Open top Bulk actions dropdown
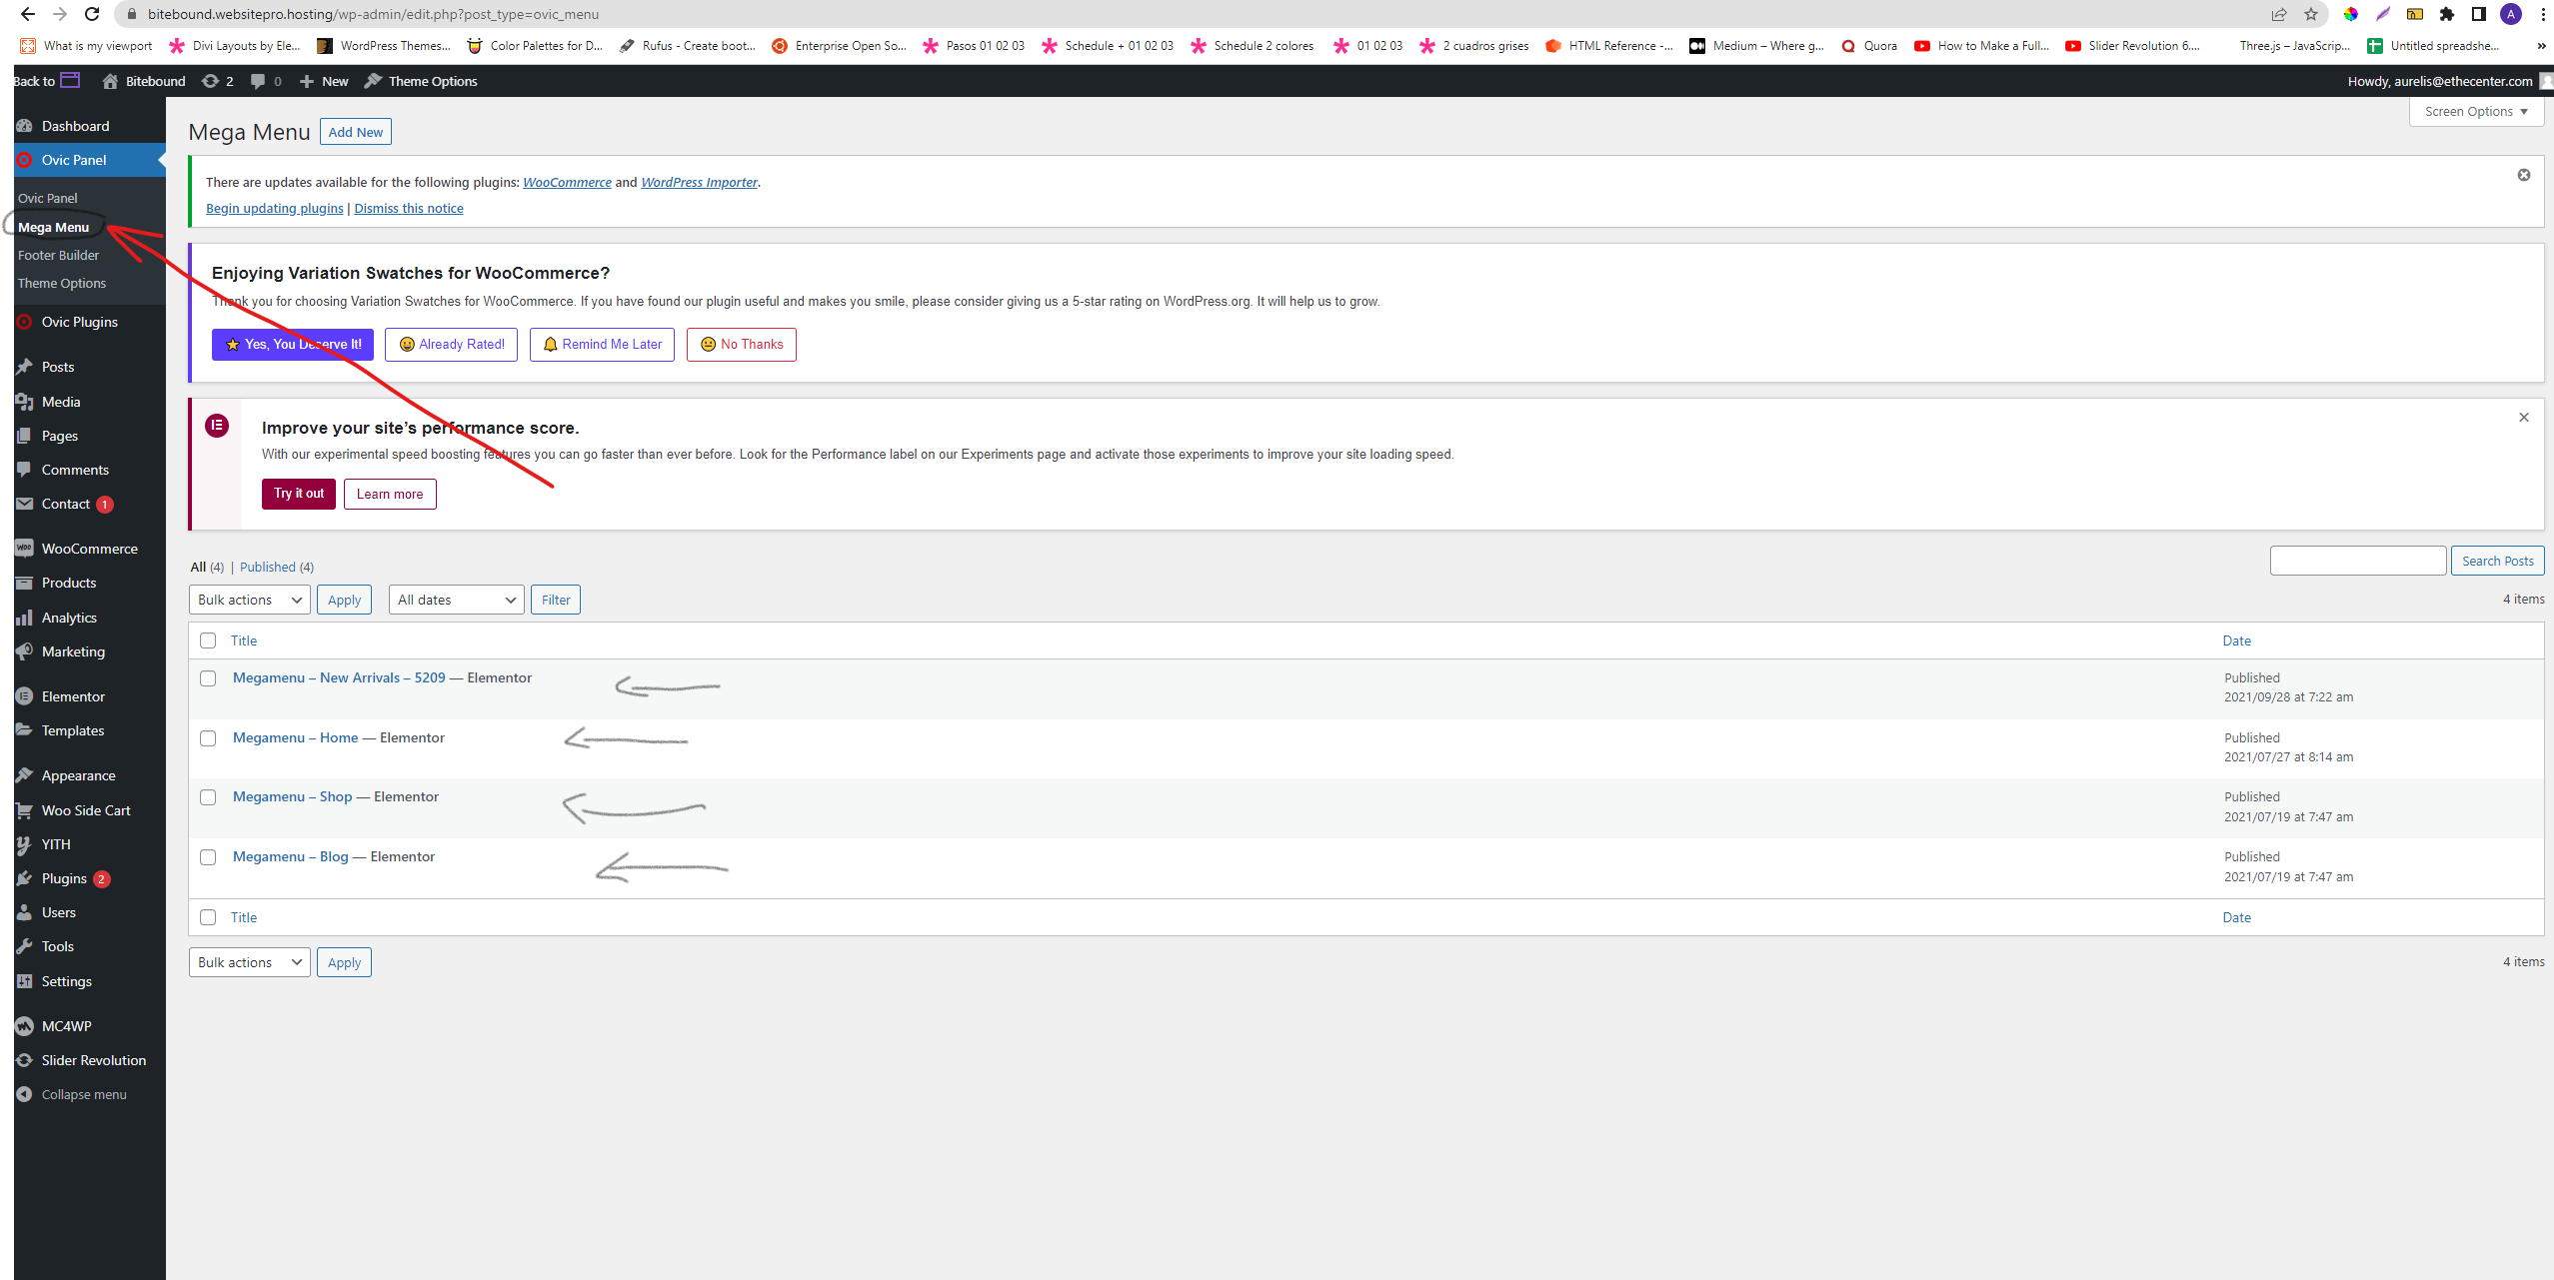 pyautogui.click(x=249, y=600)
